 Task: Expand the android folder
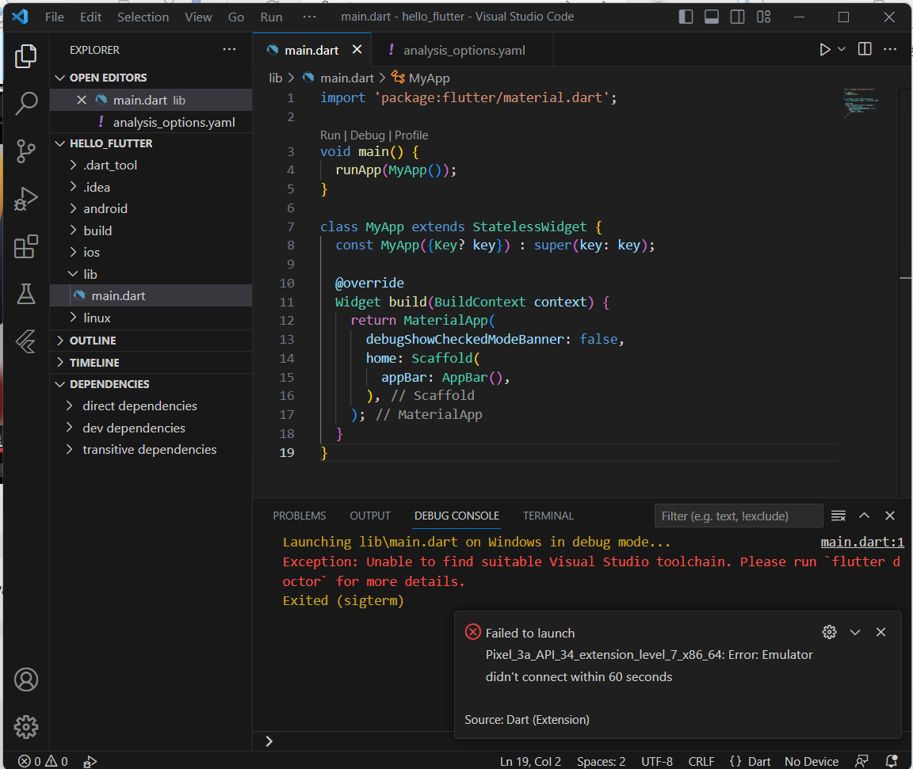point(151,209)
